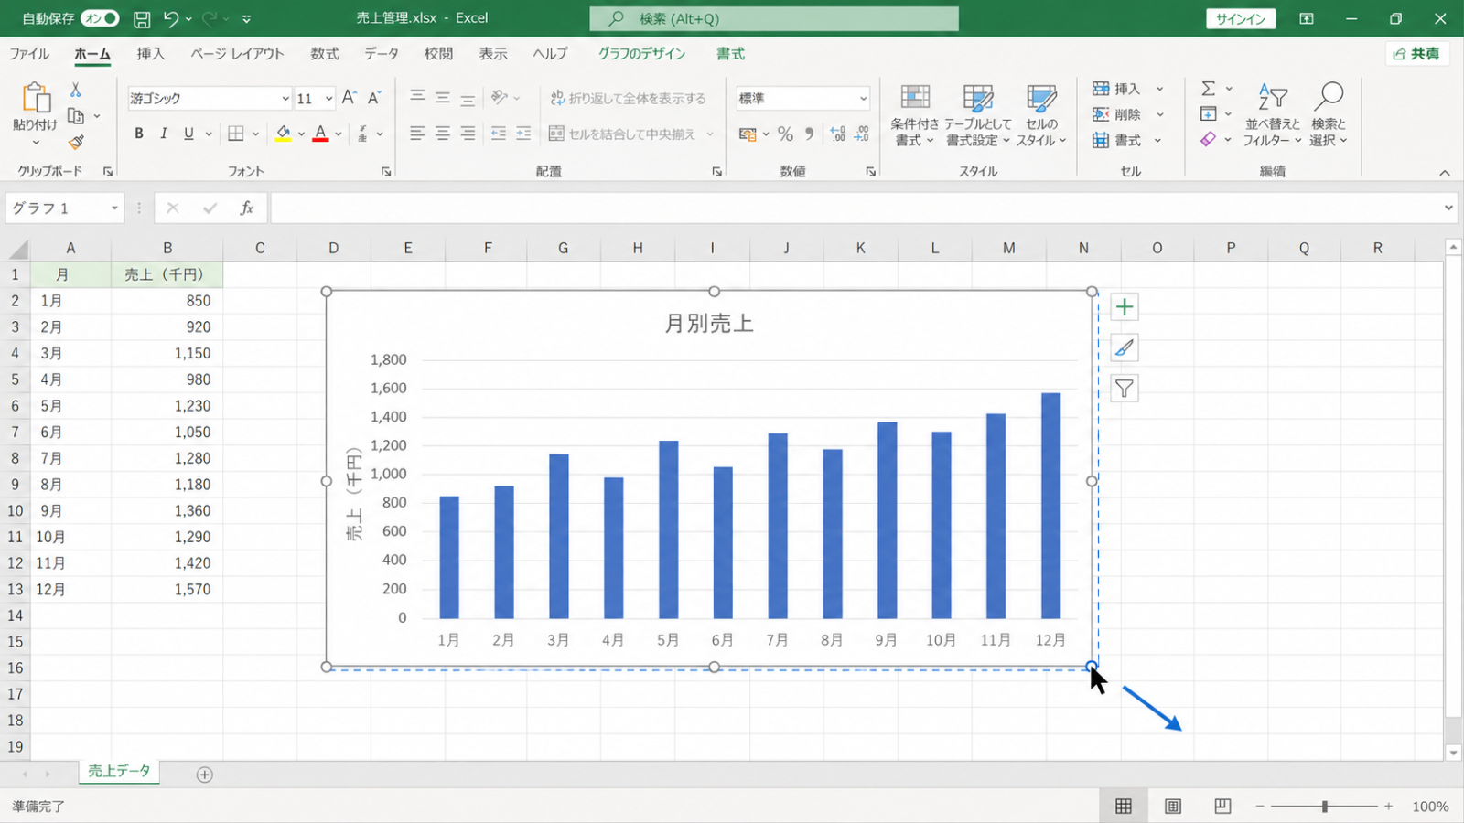Open Format as Table icon
Image resolution: width=1464 pixels, height=823 pixels.
(978, 98)
